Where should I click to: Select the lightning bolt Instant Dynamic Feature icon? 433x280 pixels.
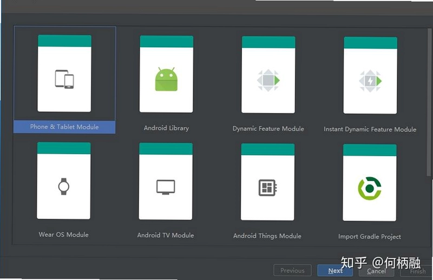(x=370, y=81)
